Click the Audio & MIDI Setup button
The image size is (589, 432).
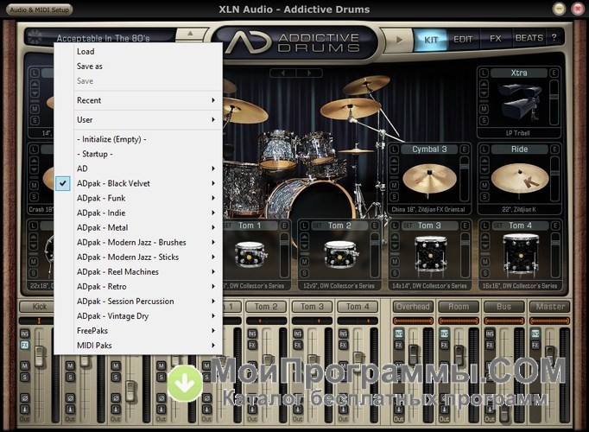tap(40, 10)
